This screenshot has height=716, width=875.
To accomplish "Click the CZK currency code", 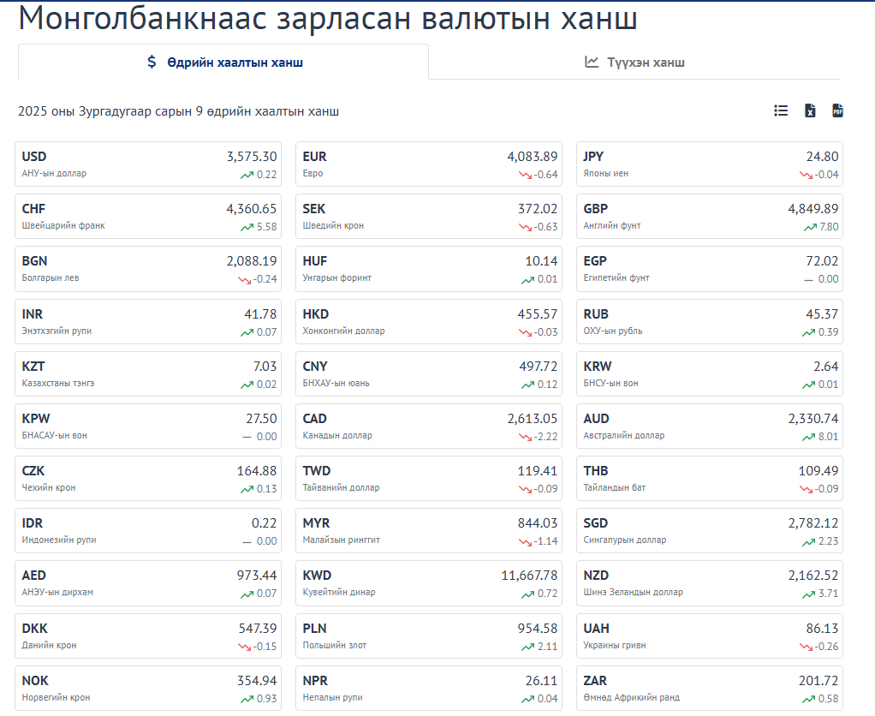I will (33, 471).
